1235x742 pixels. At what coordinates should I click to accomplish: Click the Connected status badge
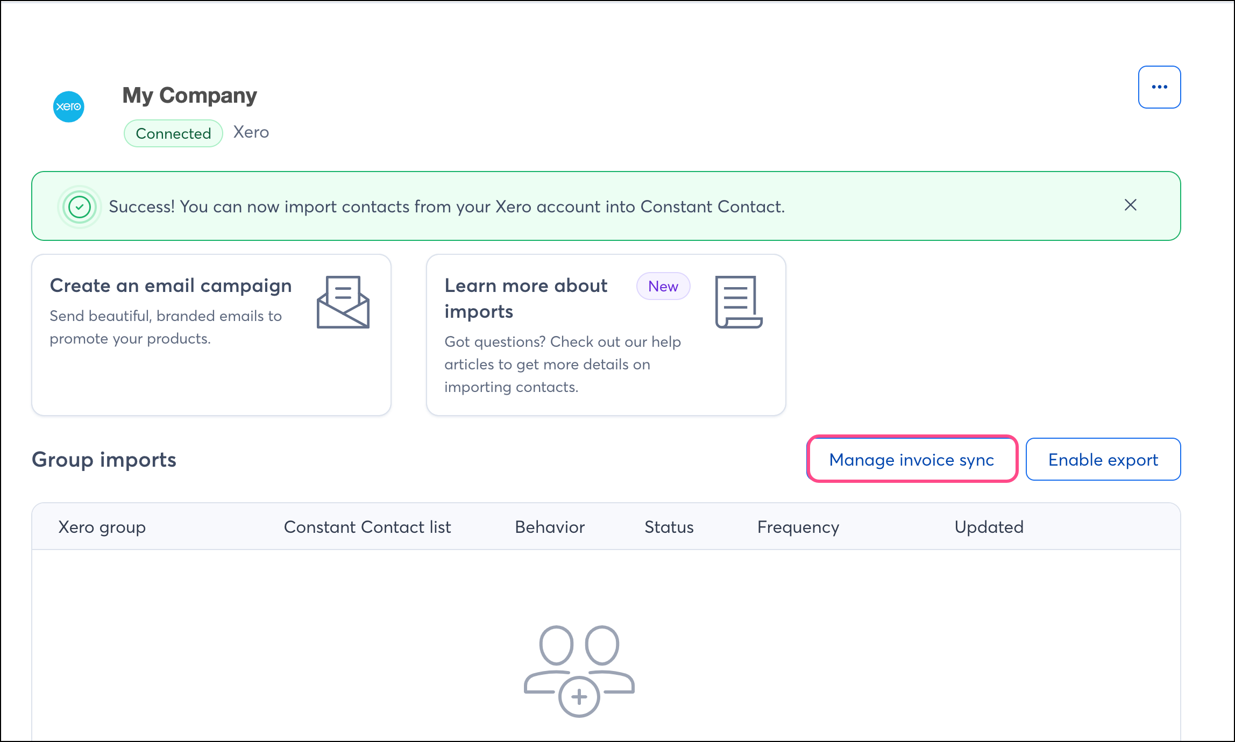click(x=173, y=133)
